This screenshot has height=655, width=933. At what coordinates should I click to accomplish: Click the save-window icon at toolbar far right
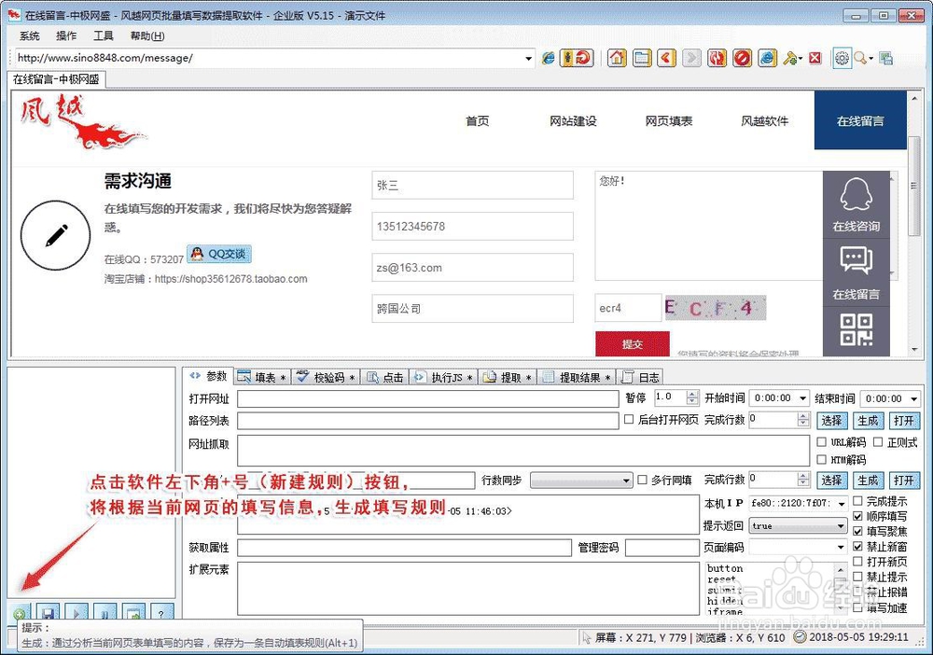point(886,58)
